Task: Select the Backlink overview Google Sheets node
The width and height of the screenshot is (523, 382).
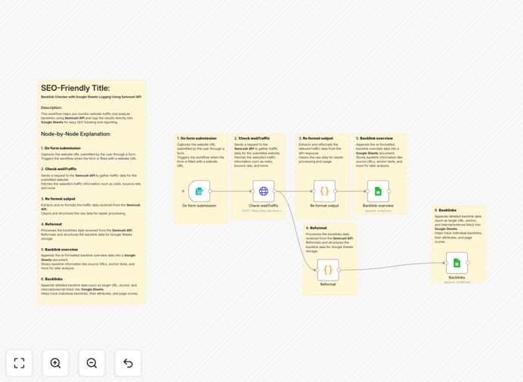Action: tap(378, 191)
